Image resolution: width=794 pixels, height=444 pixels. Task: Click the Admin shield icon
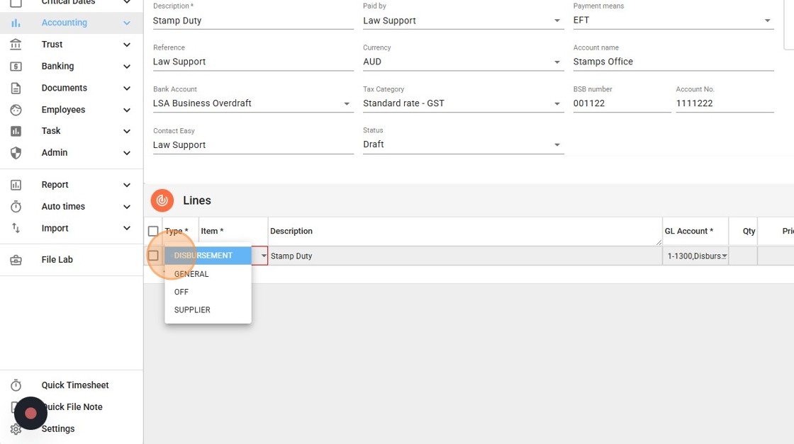(x=16, y=153)
